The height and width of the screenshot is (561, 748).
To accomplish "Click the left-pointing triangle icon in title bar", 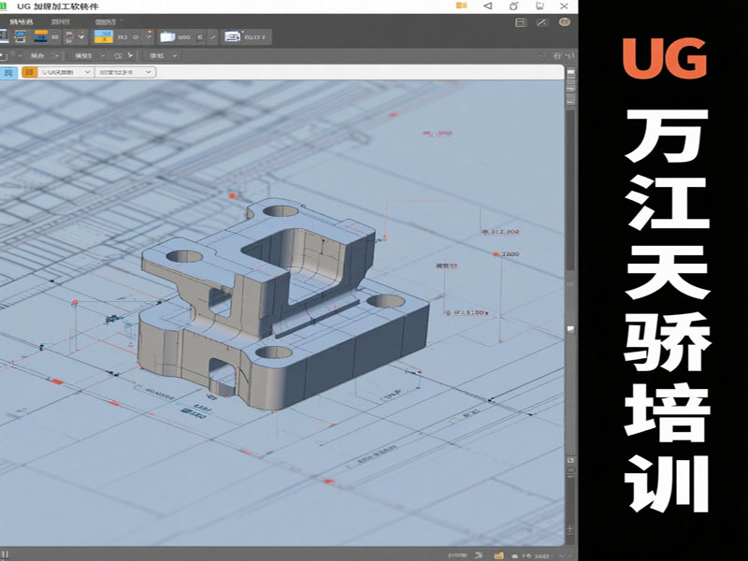I will (x=487, y=6).
